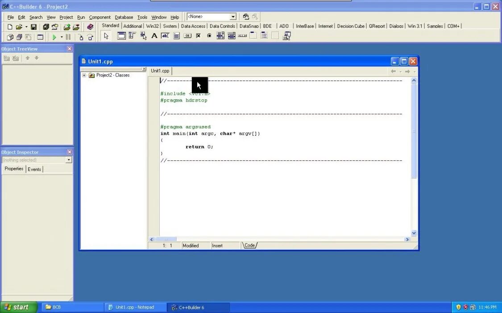Click the '#pragma hdrstop' code line

pyautogui.click(x=184, y=100)
